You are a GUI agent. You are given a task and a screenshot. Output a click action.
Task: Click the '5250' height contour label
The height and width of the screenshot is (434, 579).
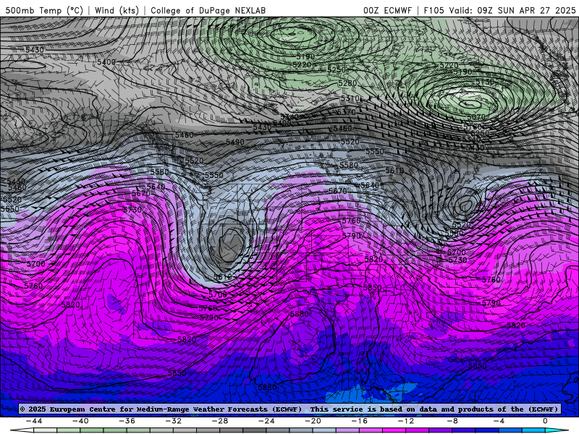(x=337, y=69)
